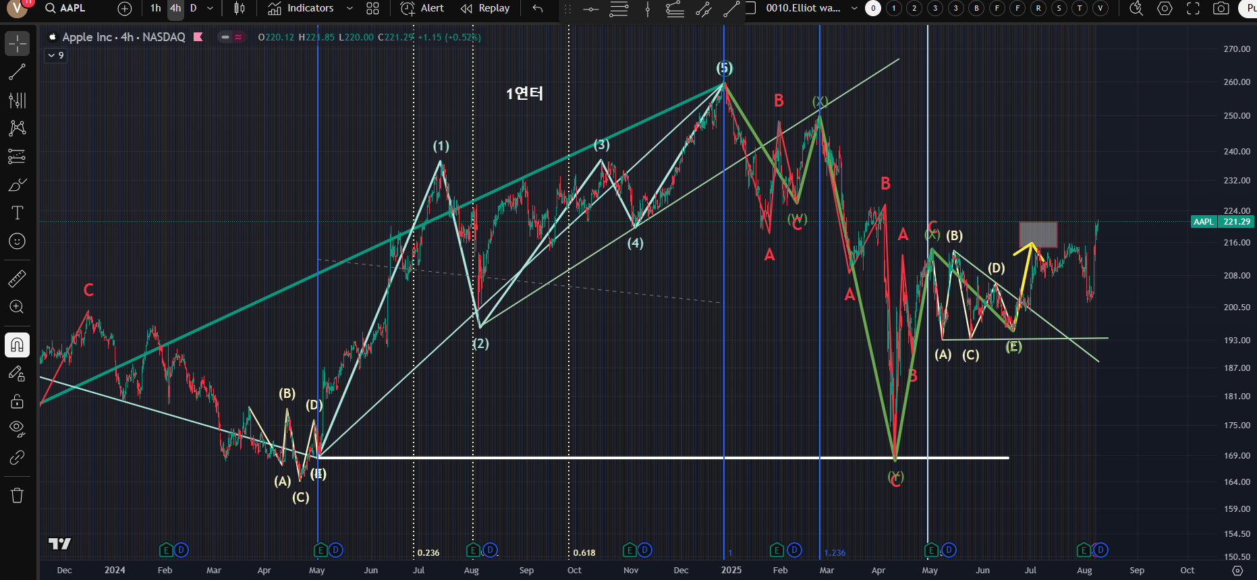Collapse the indicator legend showing 9

point(51,55)
